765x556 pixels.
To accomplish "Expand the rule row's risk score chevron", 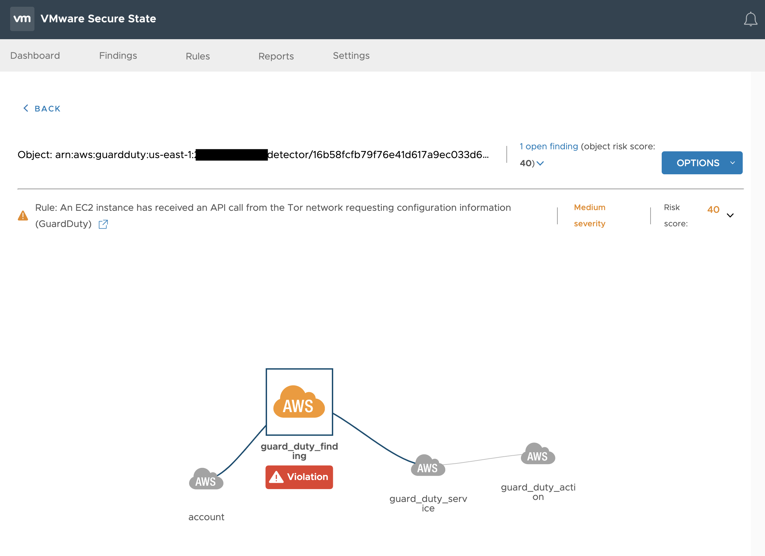I will tap(730, 216).
